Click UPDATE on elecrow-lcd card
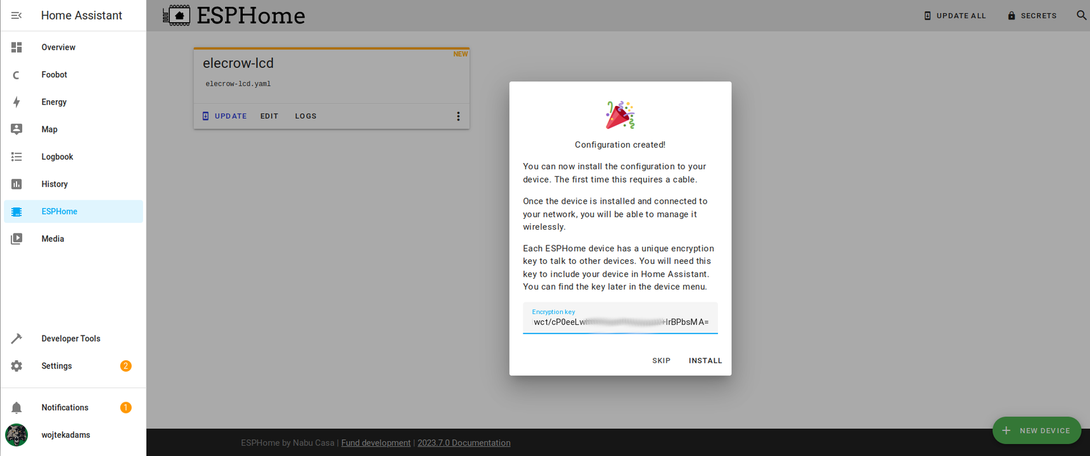Screen dimensions: 1090x456 (224, 116)
